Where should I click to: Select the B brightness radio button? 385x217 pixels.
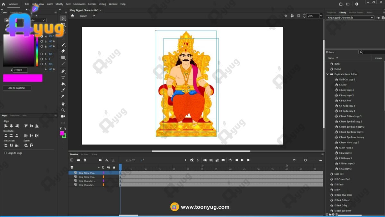tap(42, 46)
